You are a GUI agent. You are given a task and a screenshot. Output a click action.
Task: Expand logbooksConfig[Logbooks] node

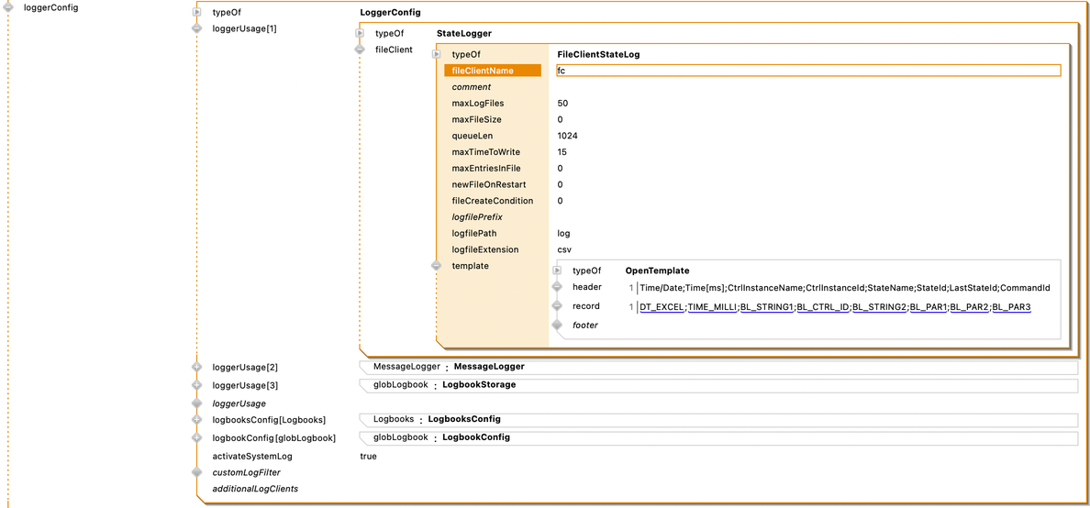[x=196, y=420]
